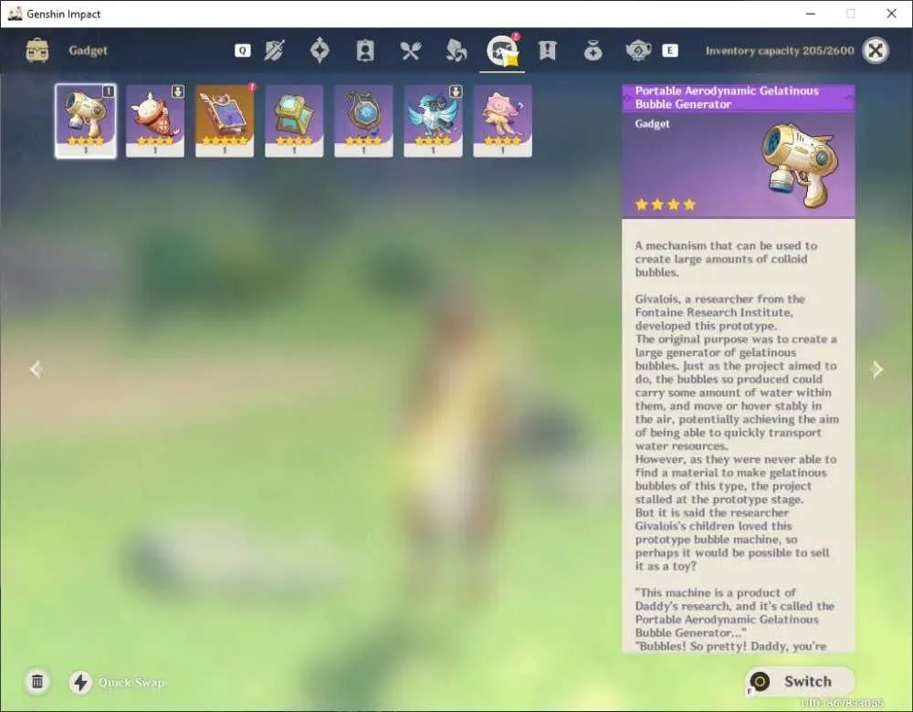
Task: Select the pink jellyfish gadget item
Action: click(x=502, y=121)
